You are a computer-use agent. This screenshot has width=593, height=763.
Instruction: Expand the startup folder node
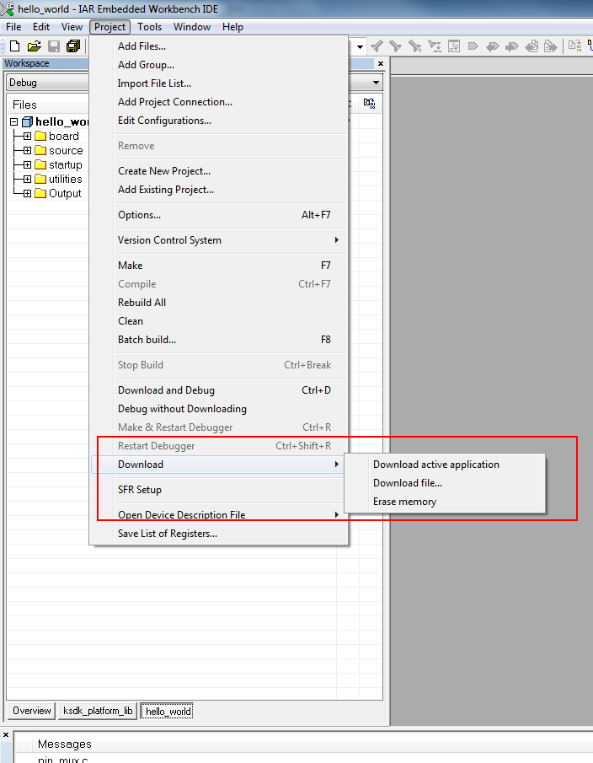[27, 164]
